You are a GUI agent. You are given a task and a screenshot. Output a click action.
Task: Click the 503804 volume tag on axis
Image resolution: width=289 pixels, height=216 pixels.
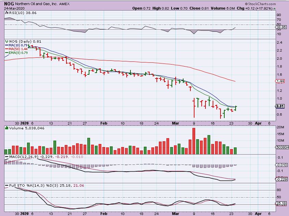(282, 147)
